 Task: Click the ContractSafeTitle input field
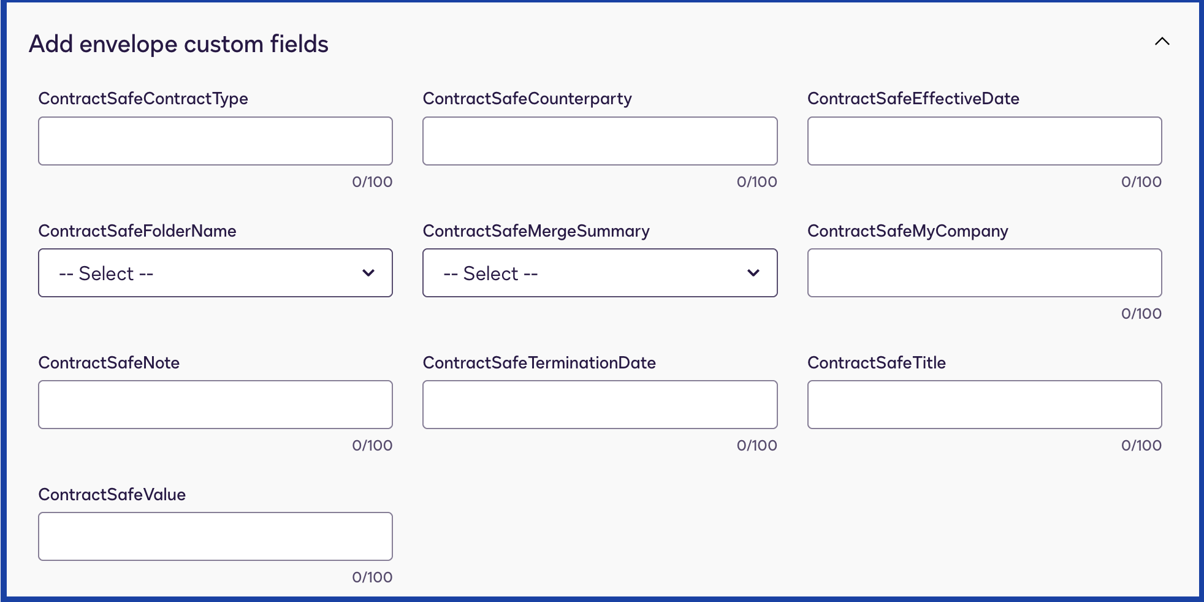pyautogui.click(x=984, y=405)
